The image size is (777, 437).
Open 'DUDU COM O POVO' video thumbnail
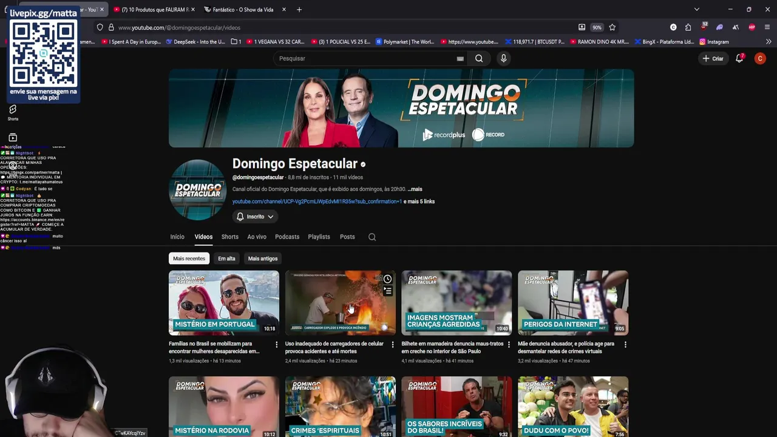click(573, 407)
